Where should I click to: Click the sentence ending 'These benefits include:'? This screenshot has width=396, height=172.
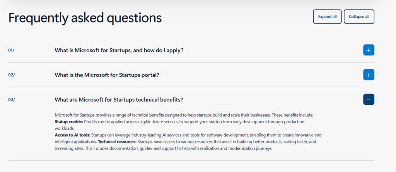184,115
